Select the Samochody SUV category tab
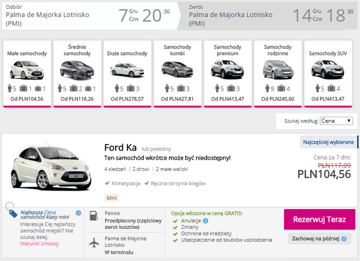 [328, 73]
